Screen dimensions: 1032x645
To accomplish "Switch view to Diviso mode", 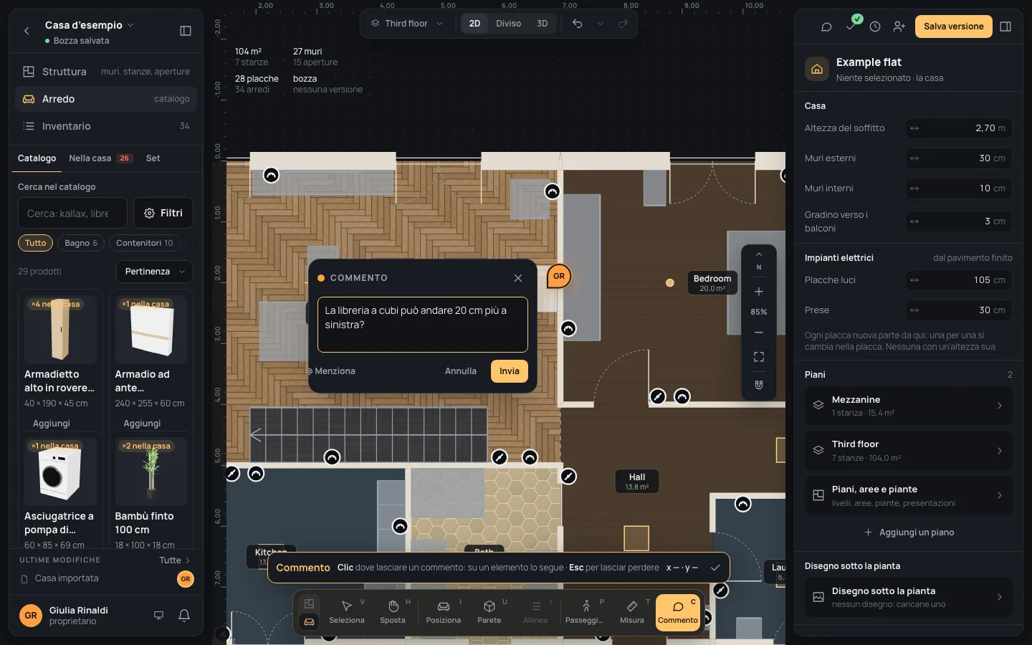I will tap(509, 24).
